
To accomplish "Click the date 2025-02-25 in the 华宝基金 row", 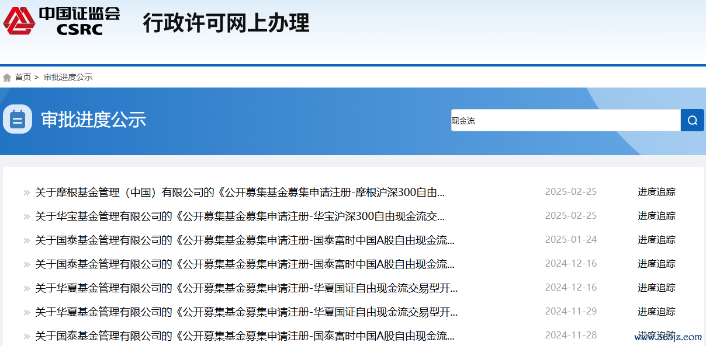I will 571,216.
